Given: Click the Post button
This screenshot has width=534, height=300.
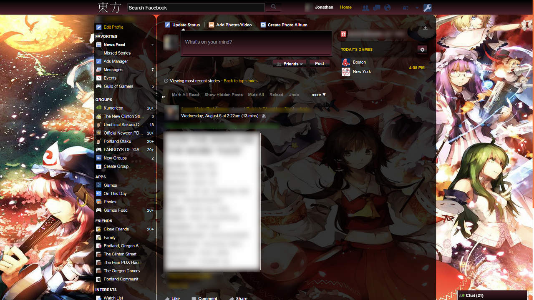Looking at the screenshot, I should 319,63.
